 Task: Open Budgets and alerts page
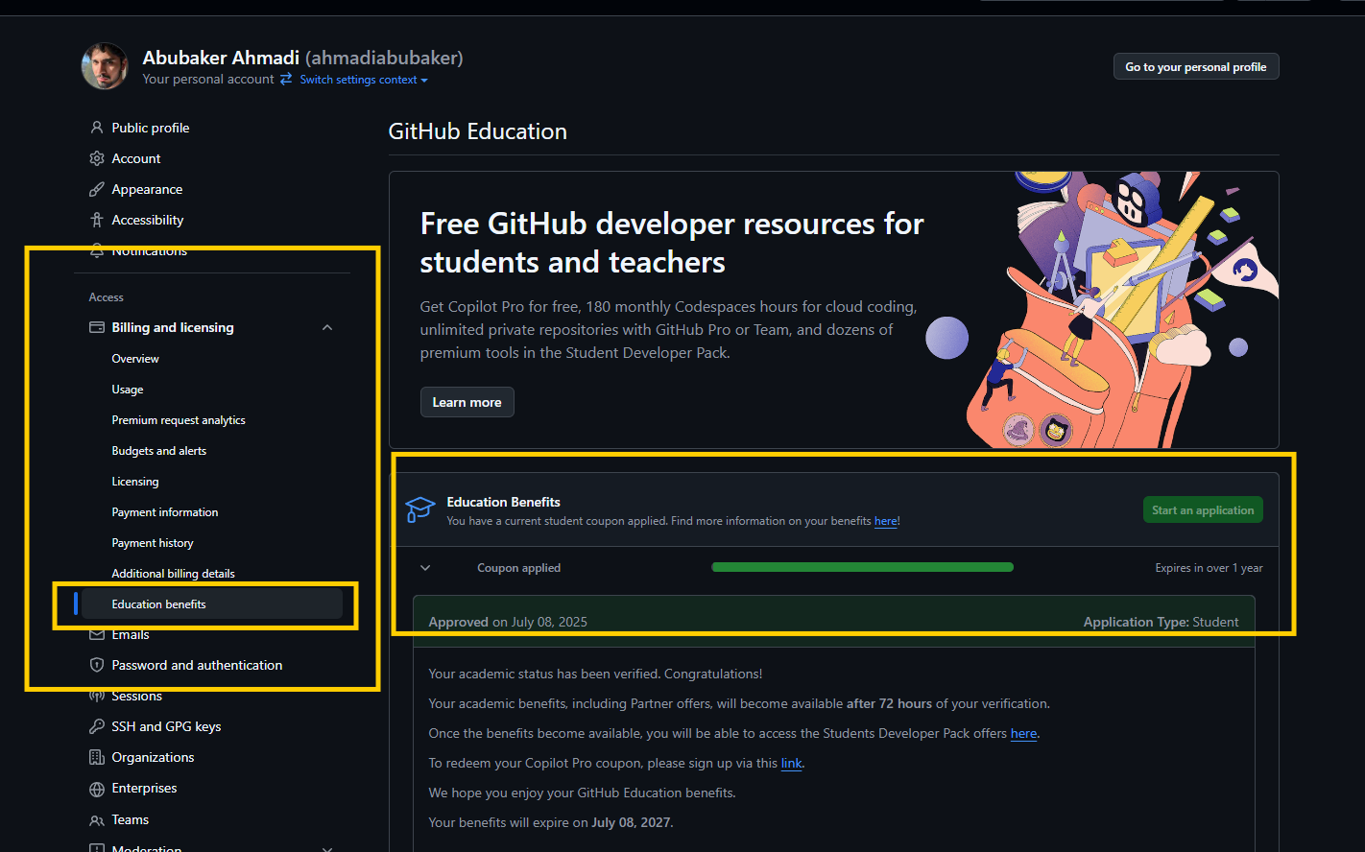tap(158, 451)
